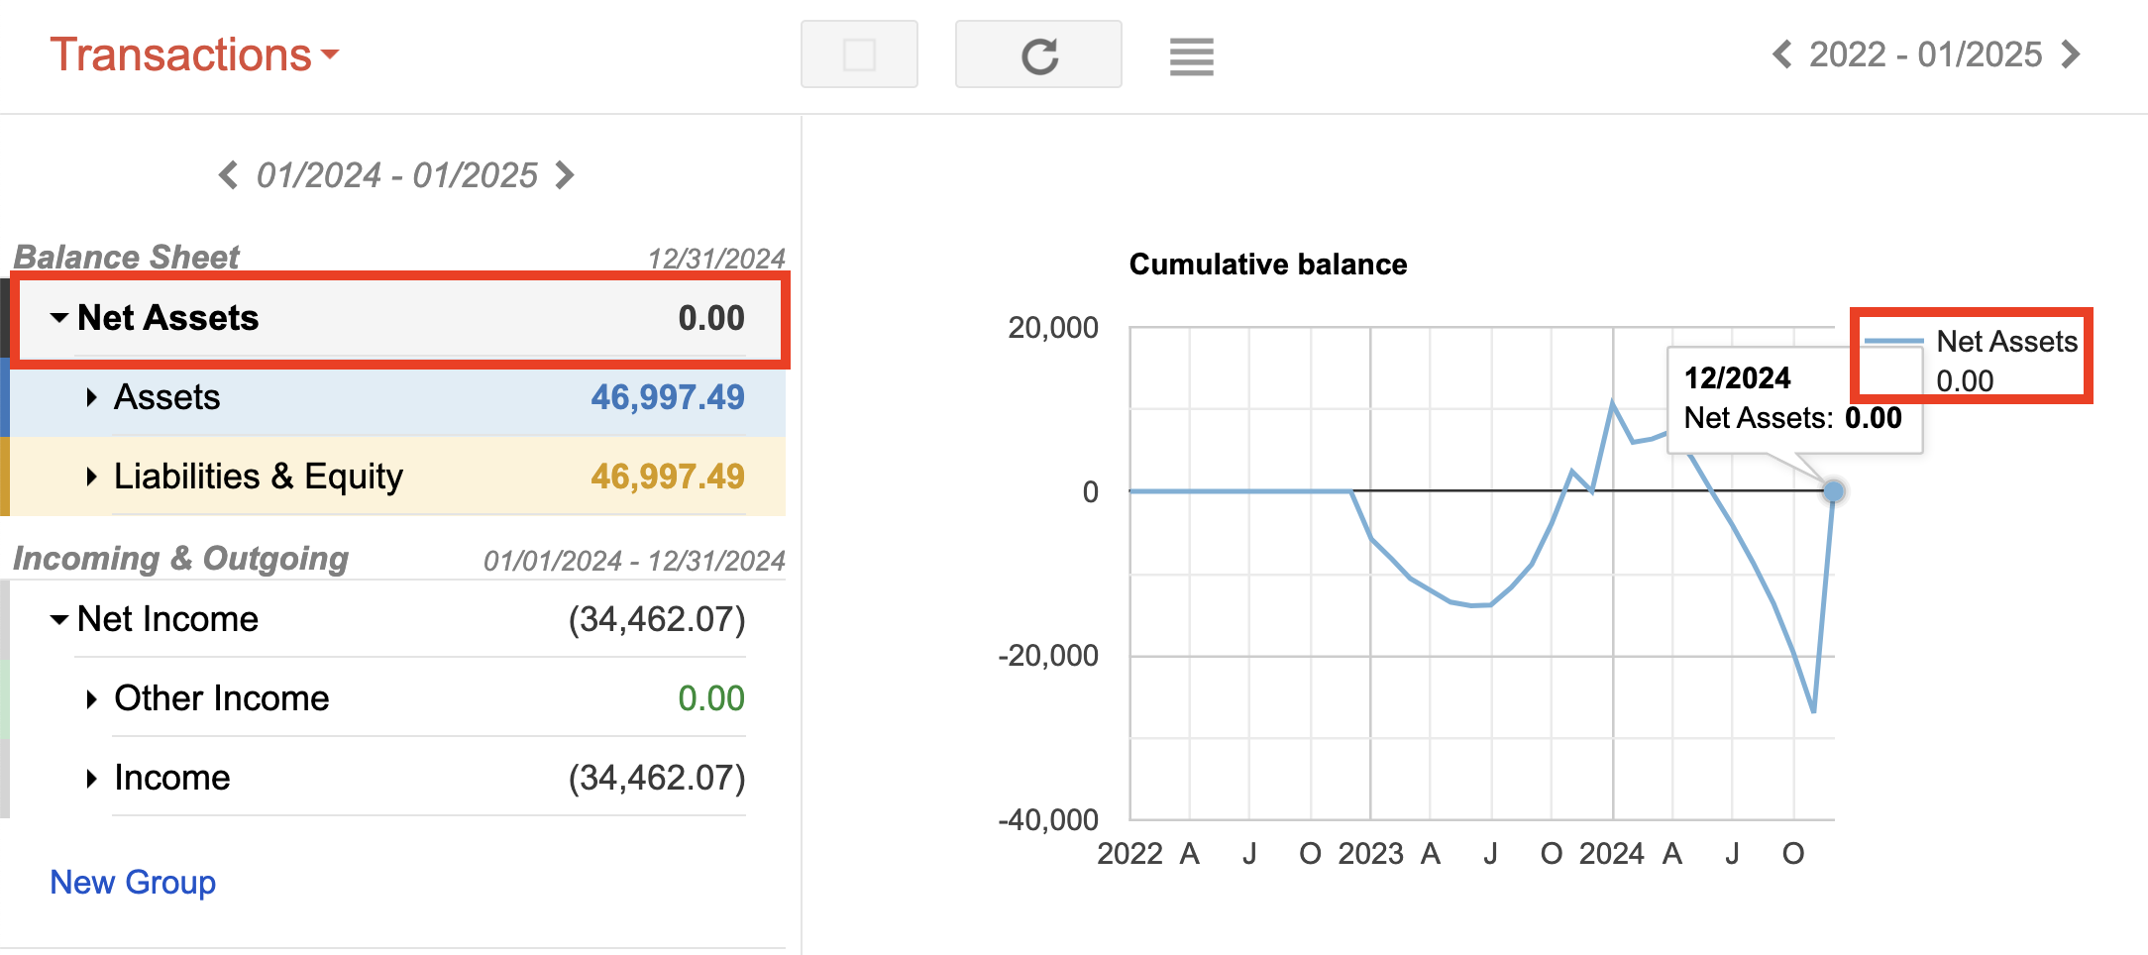
Task: Expand the Other Income row
Action: click(x=91, y=698)
